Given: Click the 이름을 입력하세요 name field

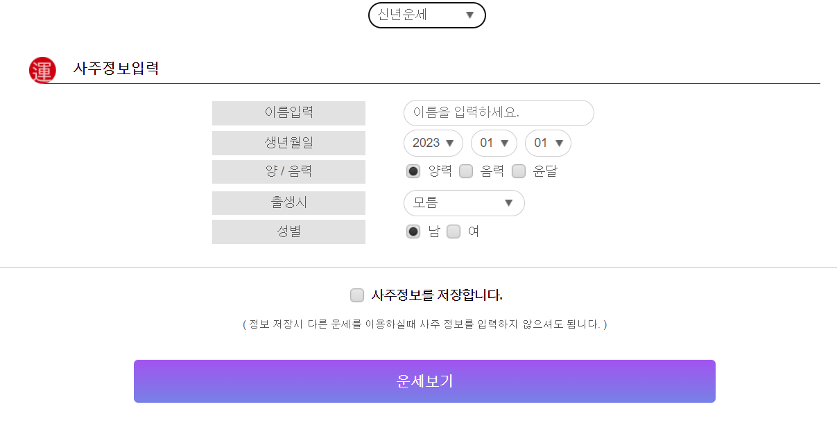Looking at the screenshot, I should [x=498, y=112].
